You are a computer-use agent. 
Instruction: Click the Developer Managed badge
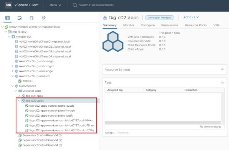[x=159, y=17]
